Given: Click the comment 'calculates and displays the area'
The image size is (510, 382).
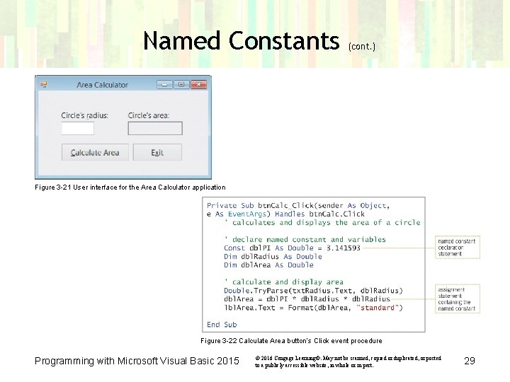Looking at the screenshot, I should [322, 223].
